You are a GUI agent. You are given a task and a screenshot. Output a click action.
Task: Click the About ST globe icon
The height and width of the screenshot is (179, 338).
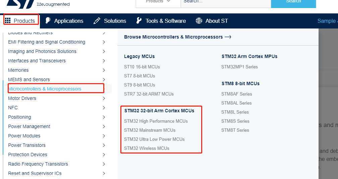tap(199, 21)
